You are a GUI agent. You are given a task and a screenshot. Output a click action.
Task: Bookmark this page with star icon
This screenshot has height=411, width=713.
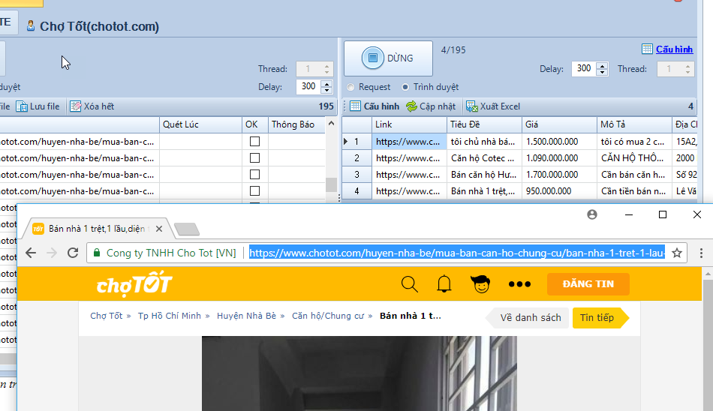coord(677,253)
